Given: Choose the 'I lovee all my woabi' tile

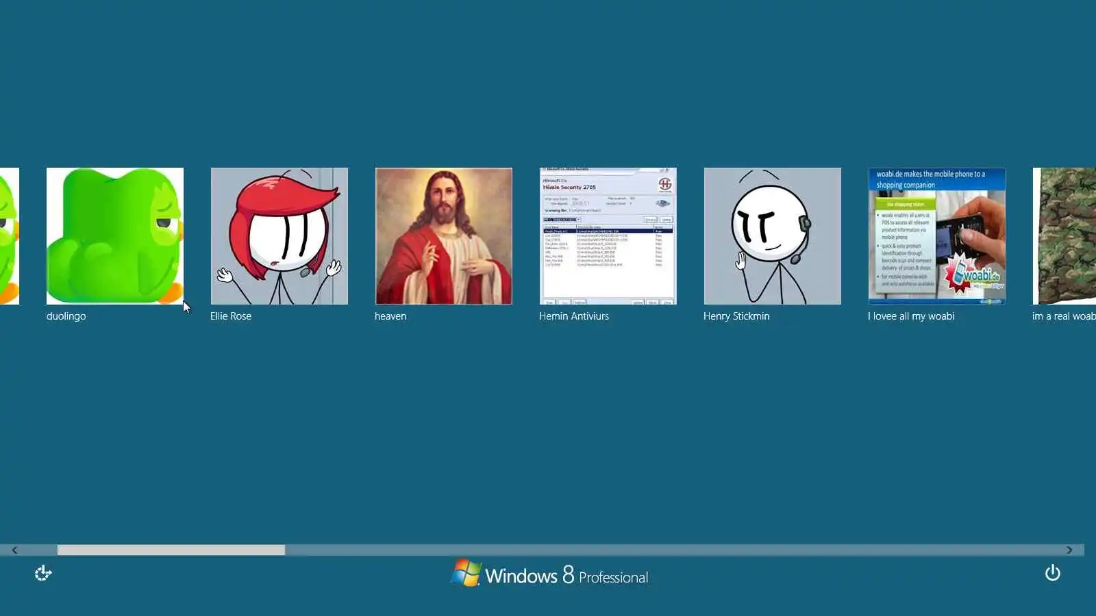Looking at the screenshot, I should 937,236.
